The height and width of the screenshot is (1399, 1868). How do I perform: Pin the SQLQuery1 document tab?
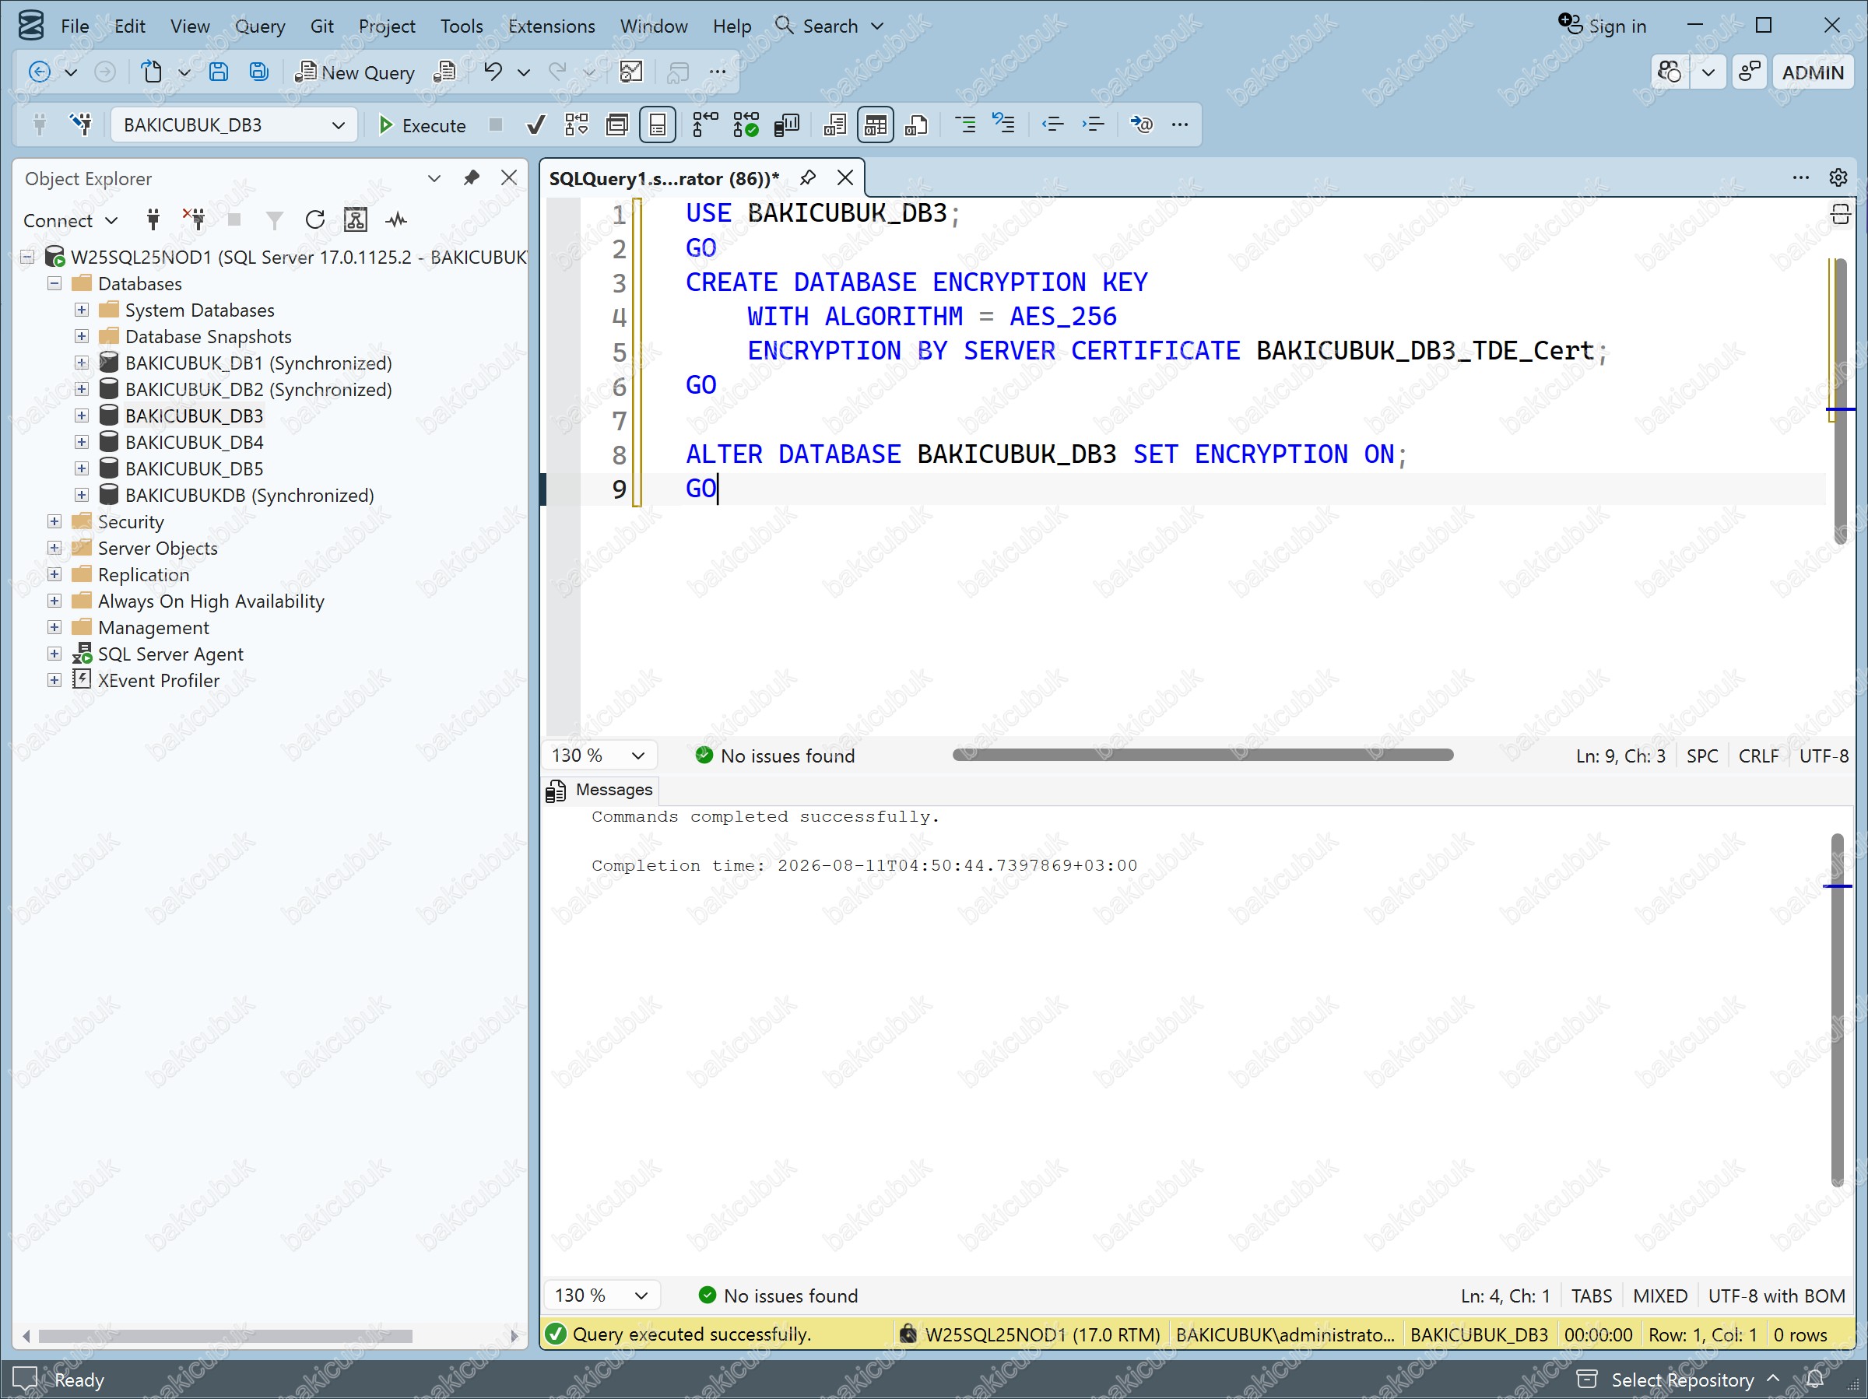point(808,178)
